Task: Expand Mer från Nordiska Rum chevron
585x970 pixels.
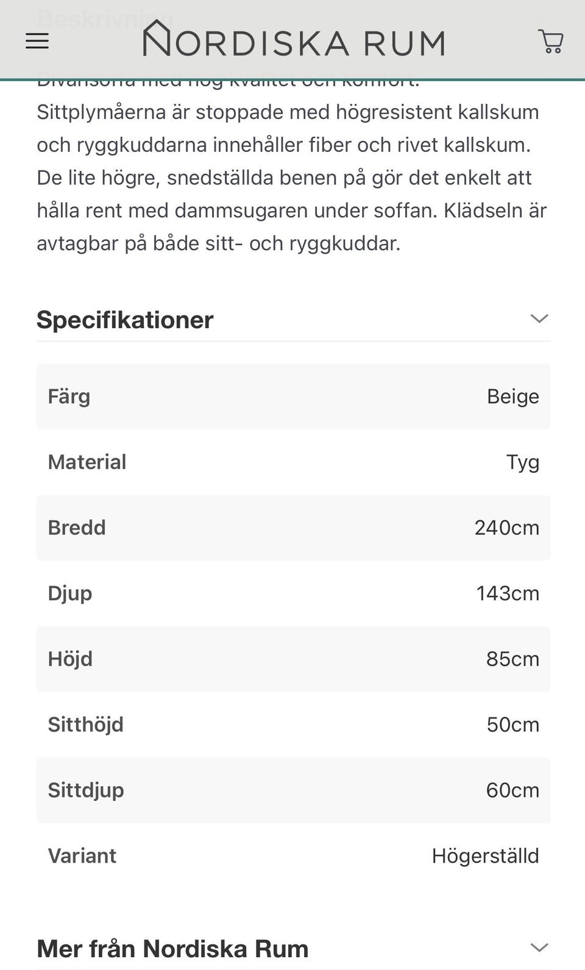Action: pyautogui.click(x=539, y=947)
